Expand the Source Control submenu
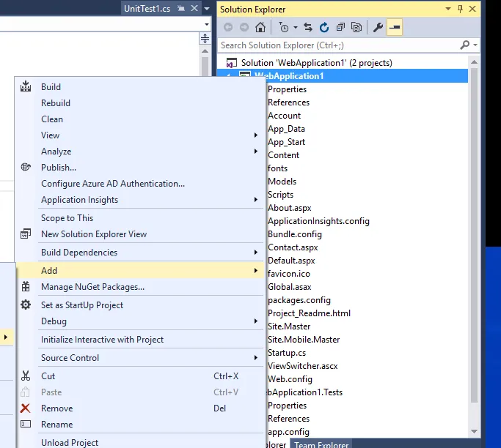 click(140, 358)
